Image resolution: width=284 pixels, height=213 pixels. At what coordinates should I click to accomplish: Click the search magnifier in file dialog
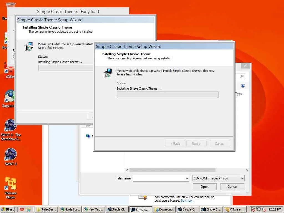click(242, 77)
